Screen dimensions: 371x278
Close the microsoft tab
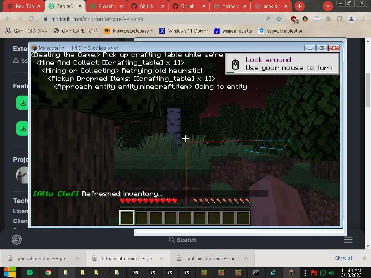point(245,6)
